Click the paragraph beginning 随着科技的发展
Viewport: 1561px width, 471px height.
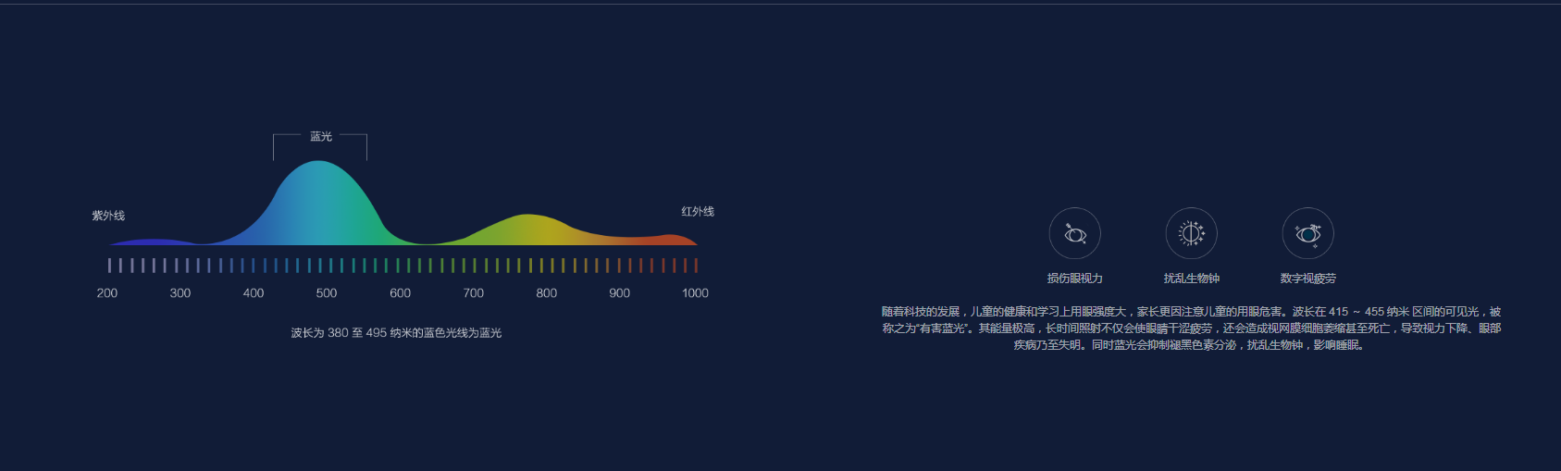[x=1191, y=328]
